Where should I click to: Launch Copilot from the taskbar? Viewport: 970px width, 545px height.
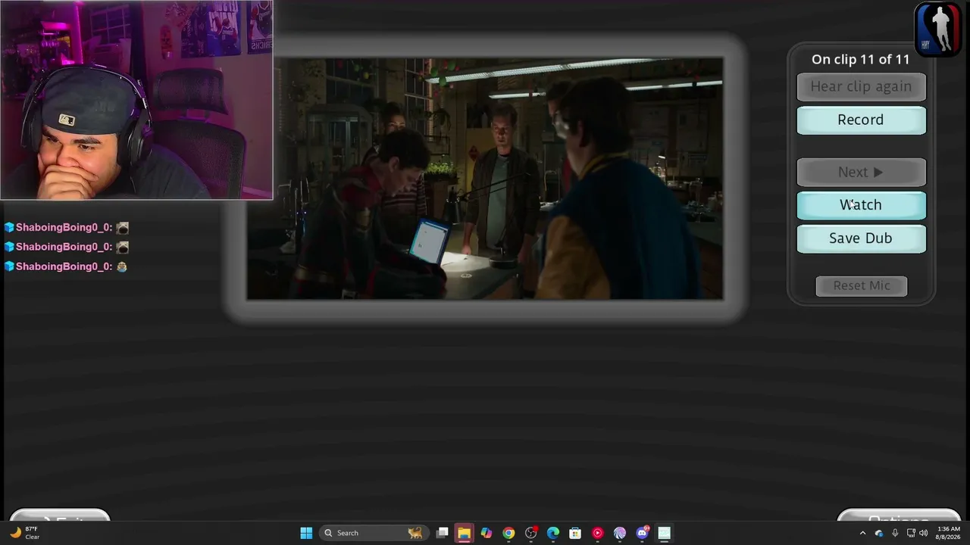click(x=487, y=533)
